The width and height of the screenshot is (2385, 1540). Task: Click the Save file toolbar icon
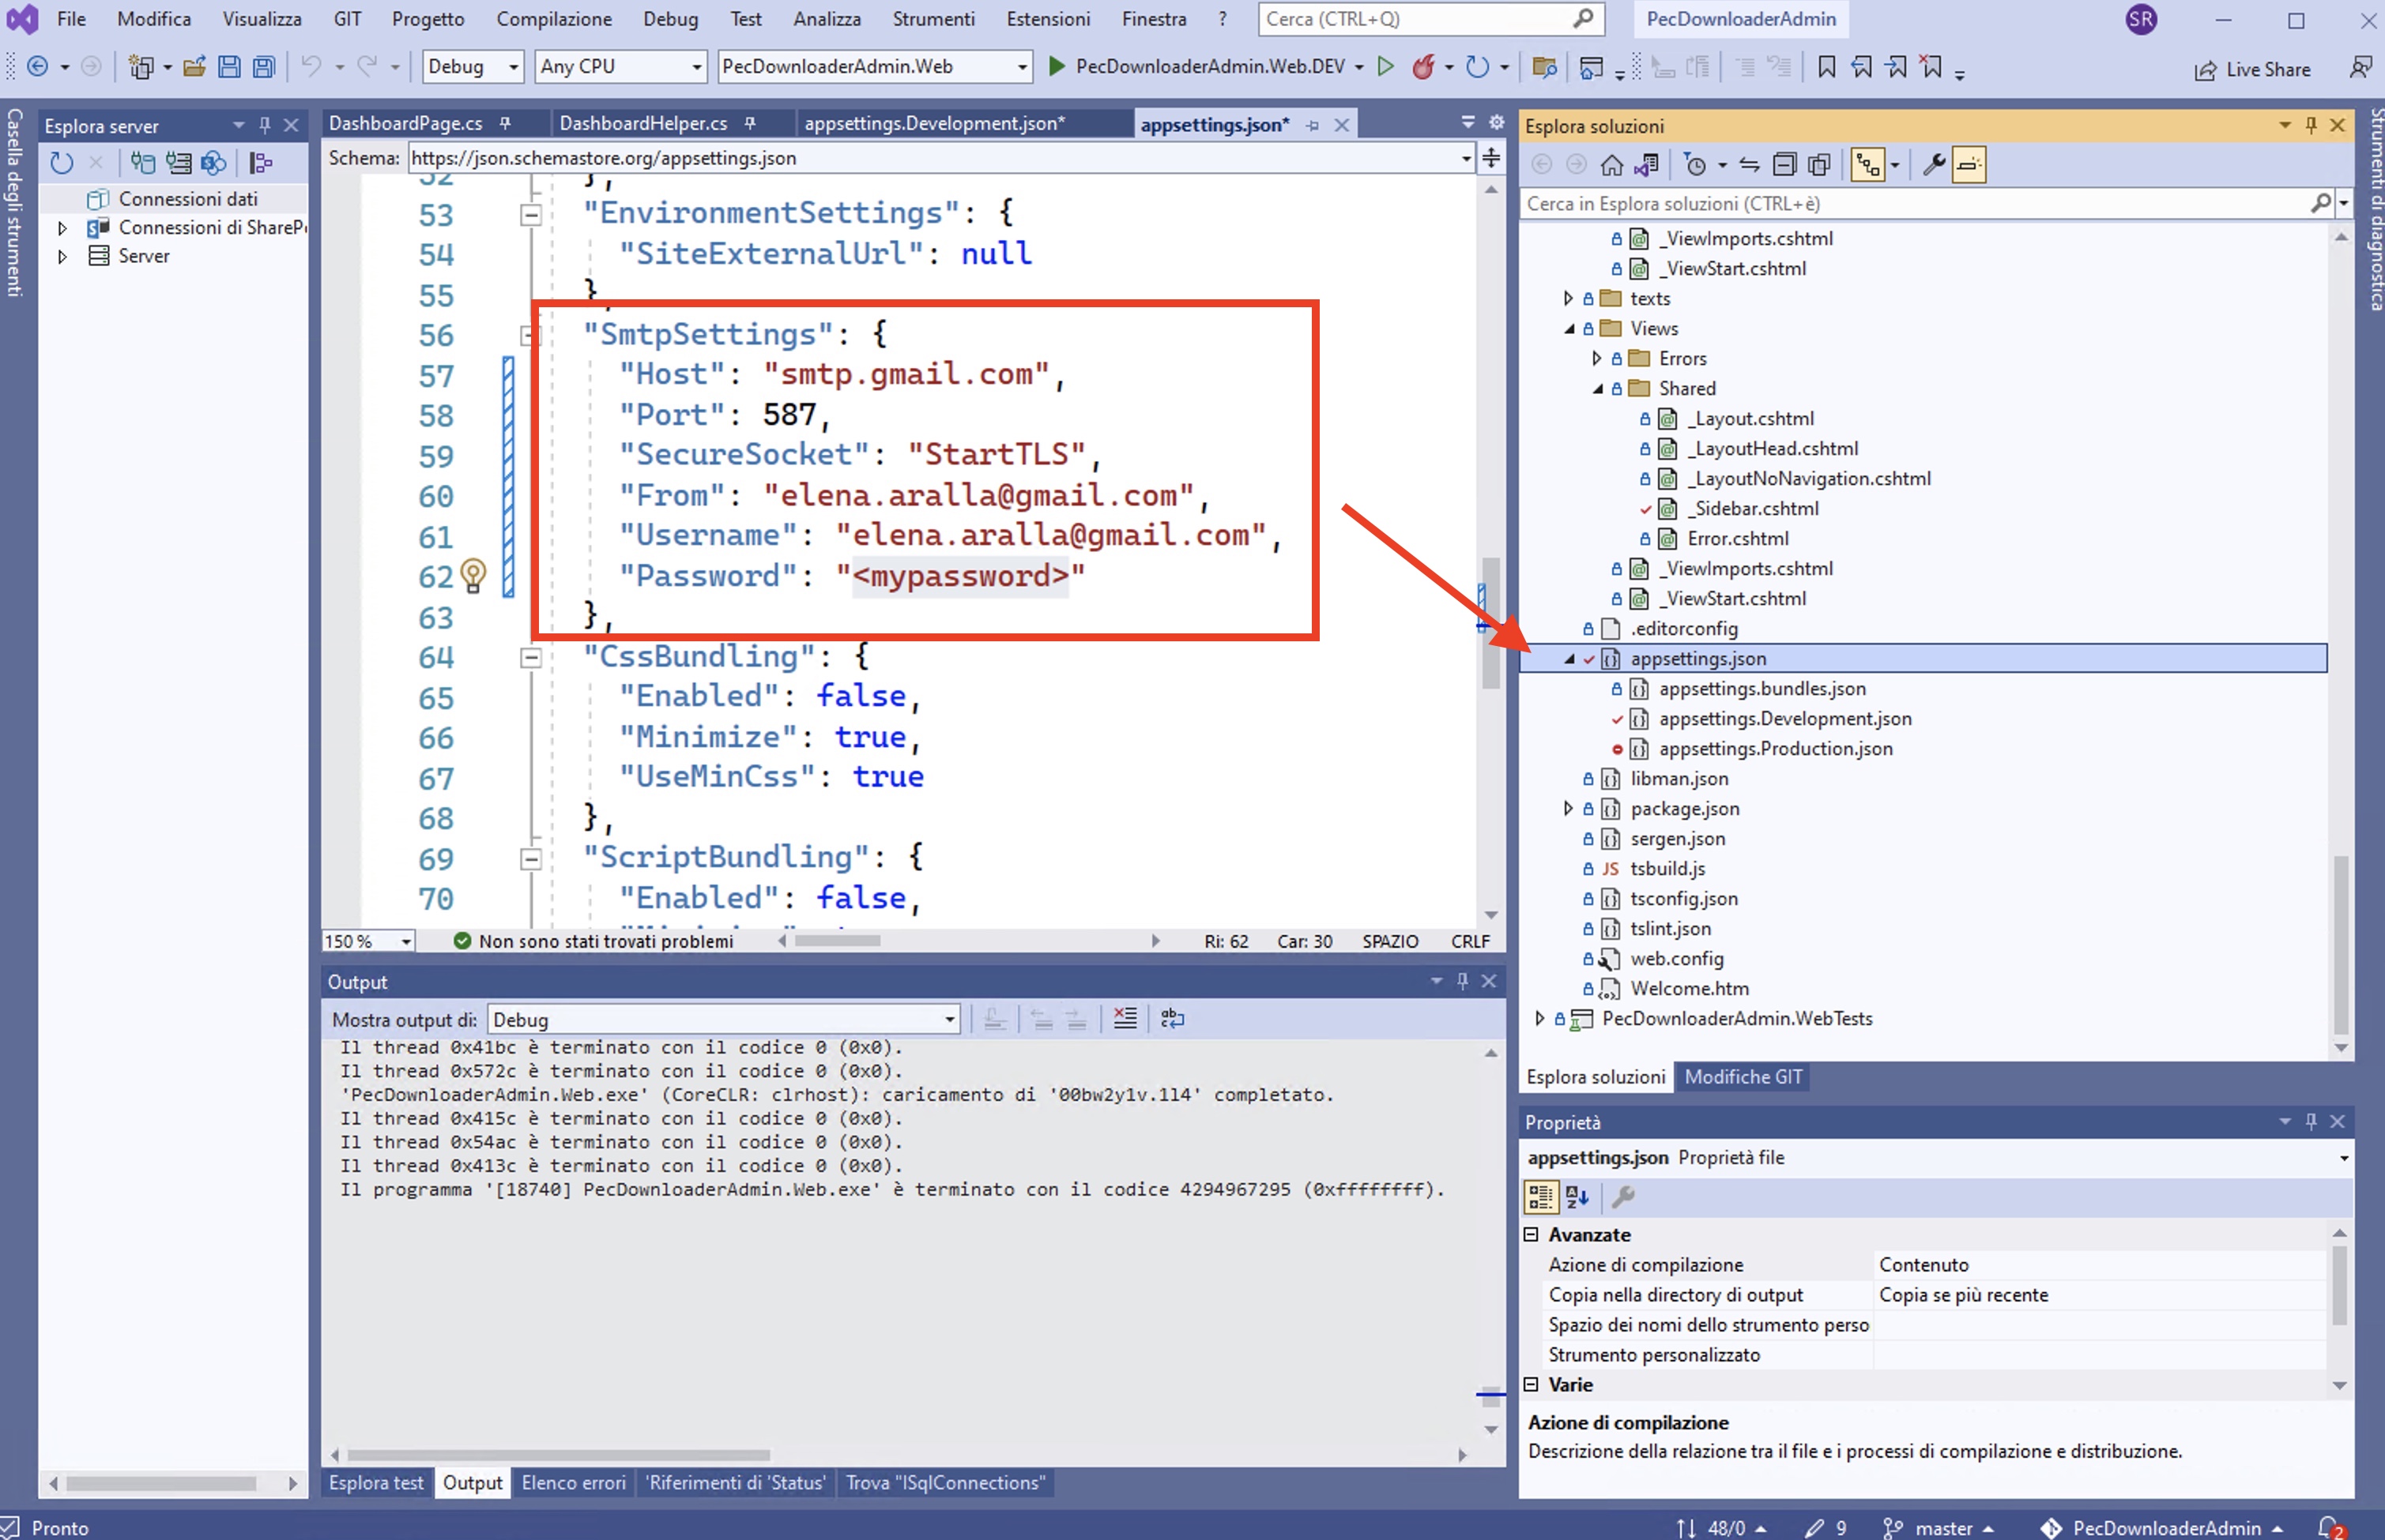click(x=229, y=67)
